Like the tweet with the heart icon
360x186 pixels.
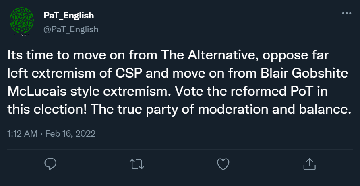point(223,164)
